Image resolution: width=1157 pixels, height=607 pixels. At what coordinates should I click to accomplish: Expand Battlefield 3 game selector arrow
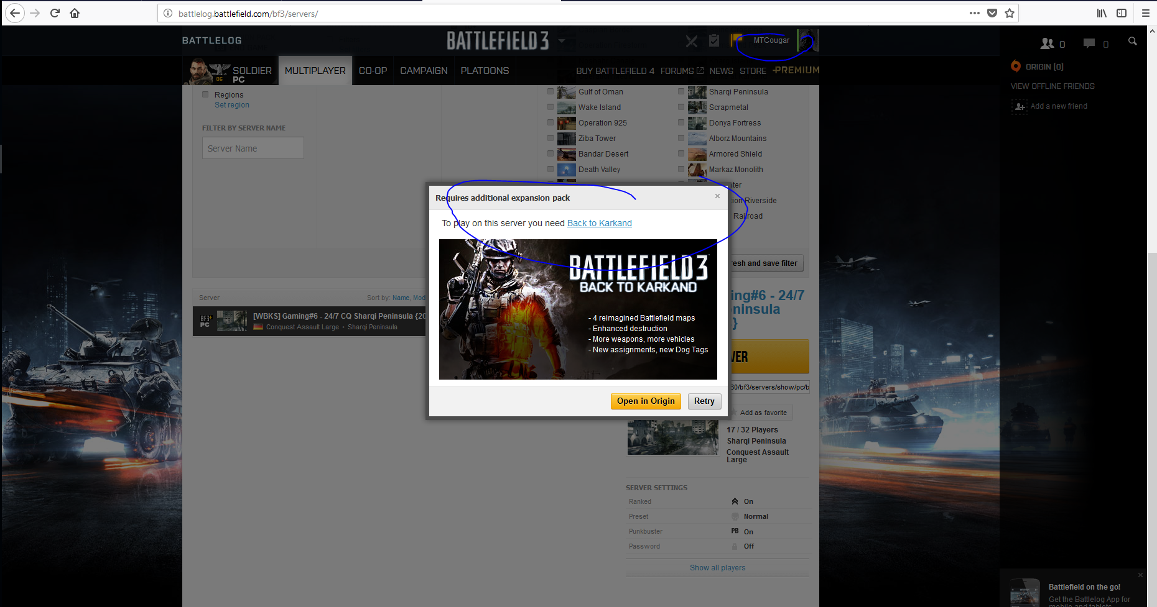point(562,42)
